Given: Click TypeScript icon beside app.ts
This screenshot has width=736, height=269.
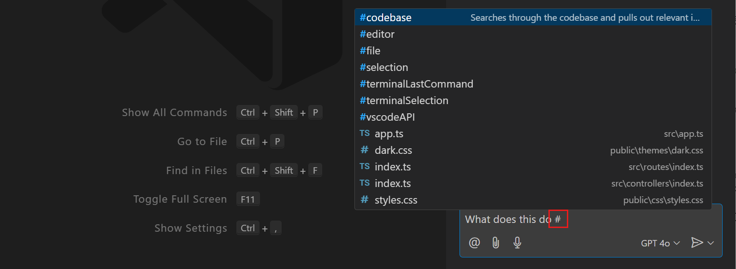Looking at the screenshot, I should [x=365, y=134].
